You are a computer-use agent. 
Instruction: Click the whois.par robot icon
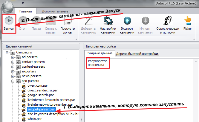point(24,119)
